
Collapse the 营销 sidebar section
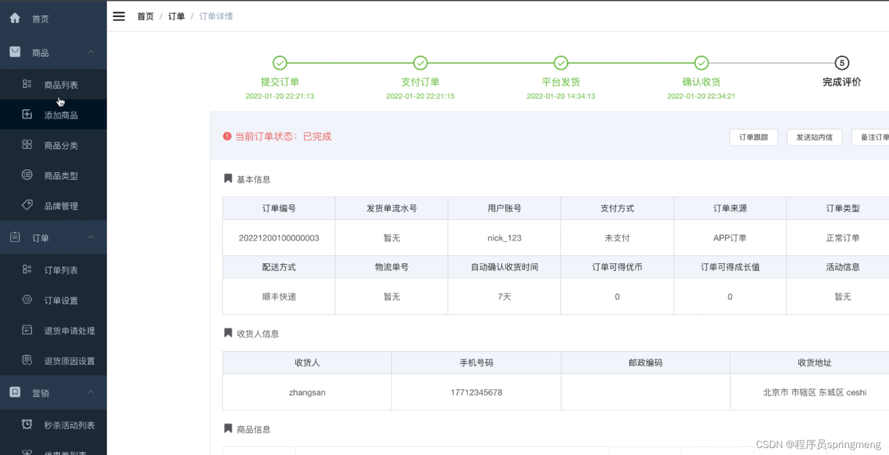point(91,392)
